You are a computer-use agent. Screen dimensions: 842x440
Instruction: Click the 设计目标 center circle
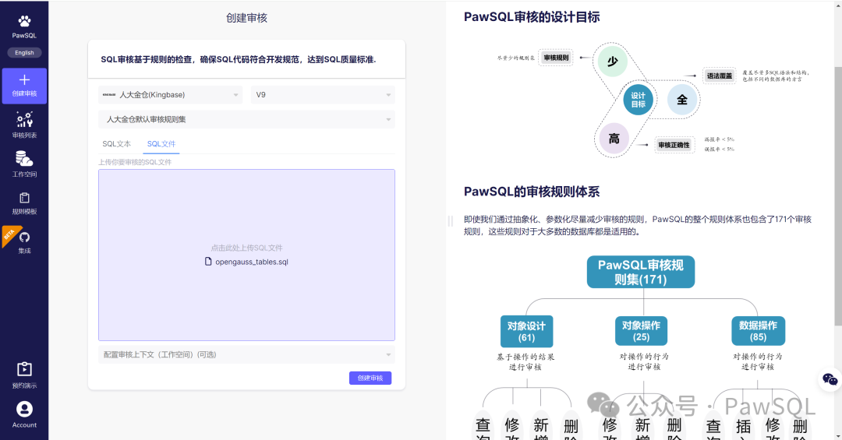[x=639, y=100]
